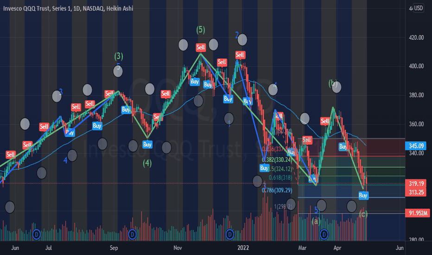Click the 360.00 price axis label

416,124
